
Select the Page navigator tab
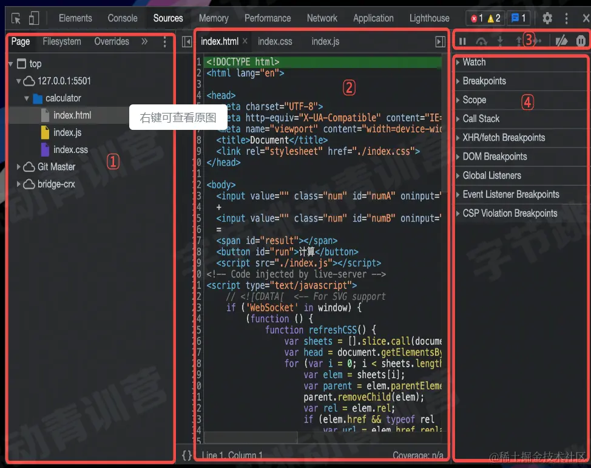pyautogui.click(x=21, y=41)
